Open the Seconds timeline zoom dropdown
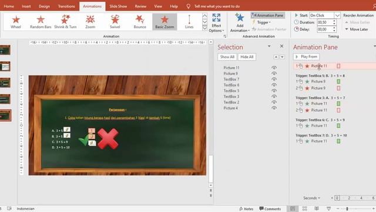 click(x=311, y=198)
